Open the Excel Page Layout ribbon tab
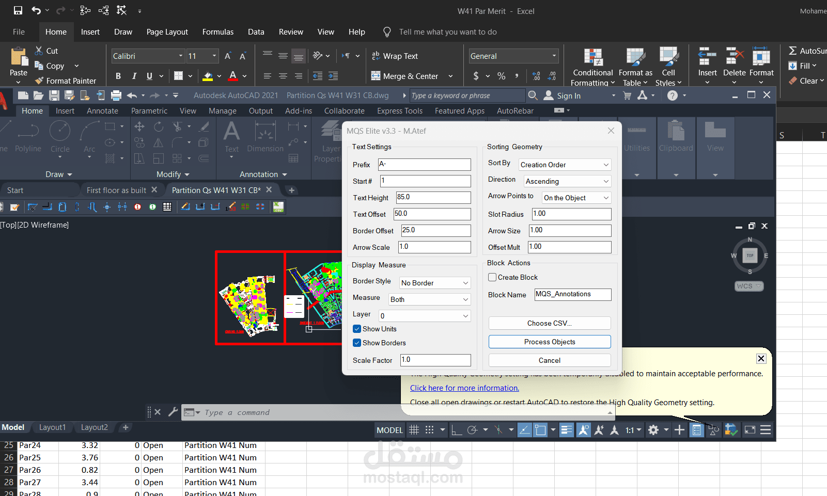The image size is (827, 496). coord(167,31)
